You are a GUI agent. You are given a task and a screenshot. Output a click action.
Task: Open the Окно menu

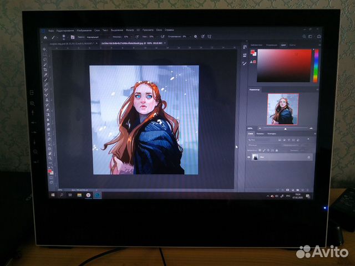point(159,30)
